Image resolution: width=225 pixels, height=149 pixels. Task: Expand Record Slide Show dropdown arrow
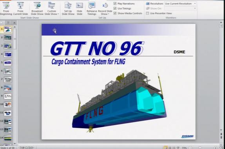109,14
